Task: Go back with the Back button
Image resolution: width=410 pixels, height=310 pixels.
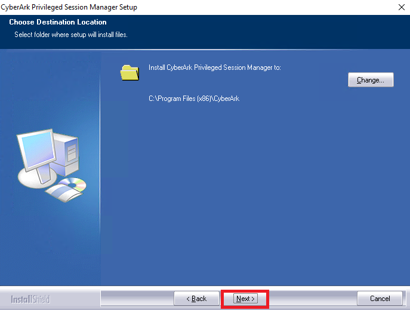Action: click(196, 299)
